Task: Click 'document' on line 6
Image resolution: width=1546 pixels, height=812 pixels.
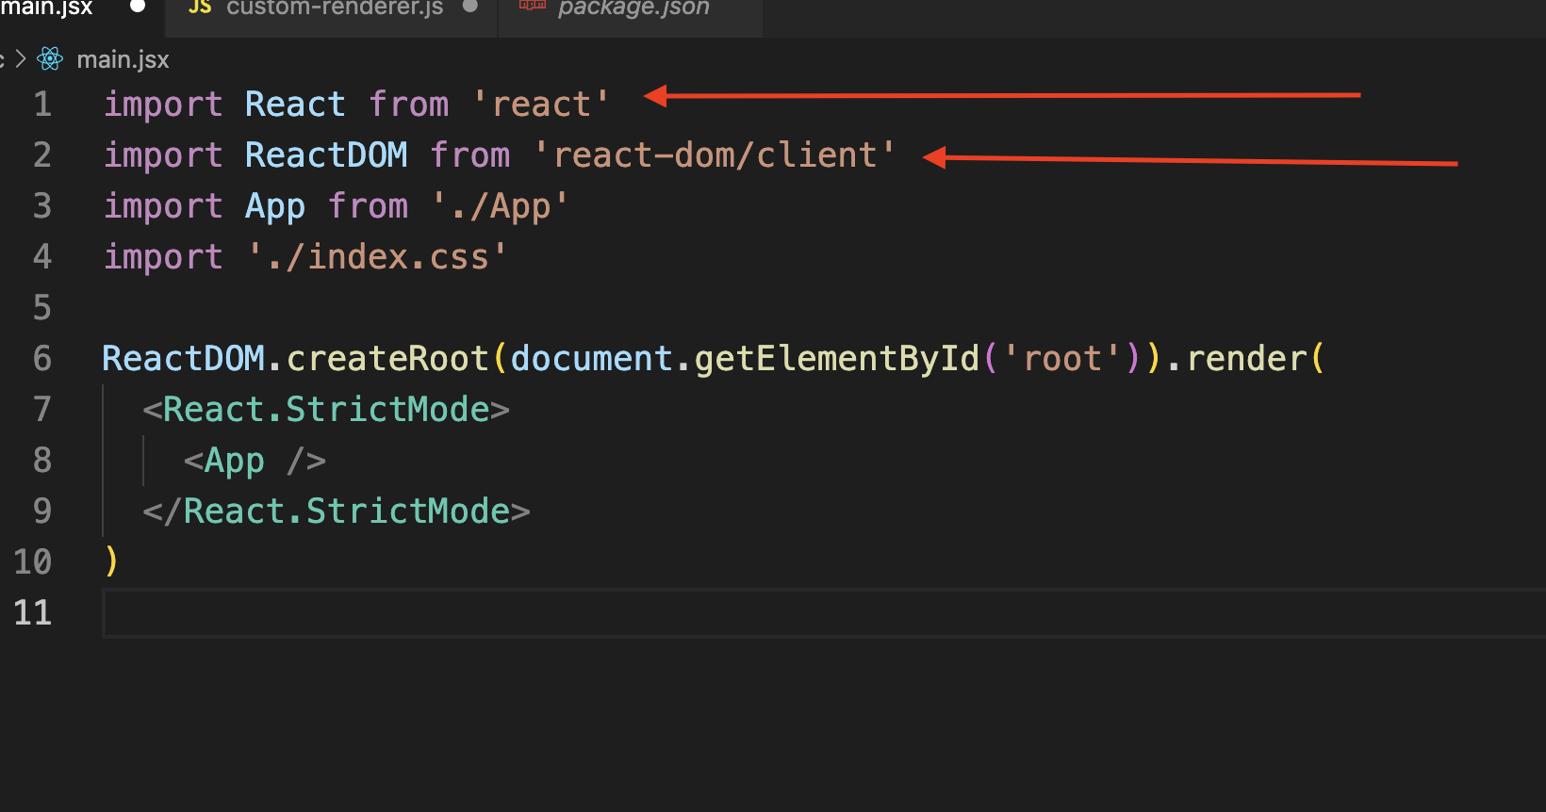Action: (591, 358)
